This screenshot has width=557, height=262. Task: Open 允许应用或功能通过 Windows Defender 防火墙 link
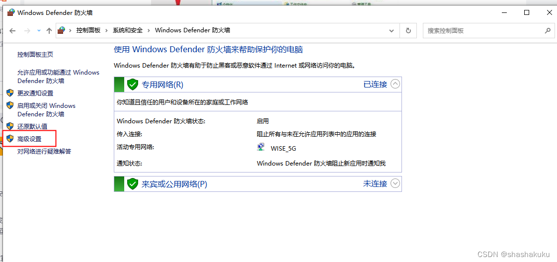[x=58, y=77]
